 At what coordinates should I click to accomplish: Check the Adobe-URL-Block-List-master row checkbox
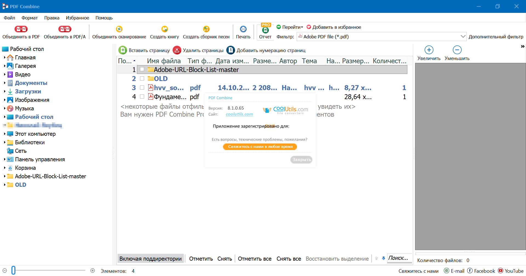tap(142, 69)
